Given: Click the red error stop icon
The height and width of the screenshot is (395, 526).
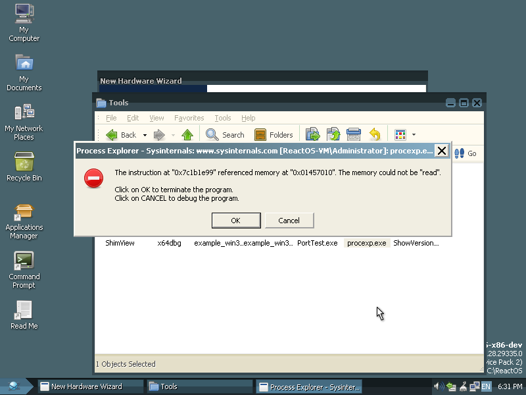Looking at the screenshot, I should 93,178.
